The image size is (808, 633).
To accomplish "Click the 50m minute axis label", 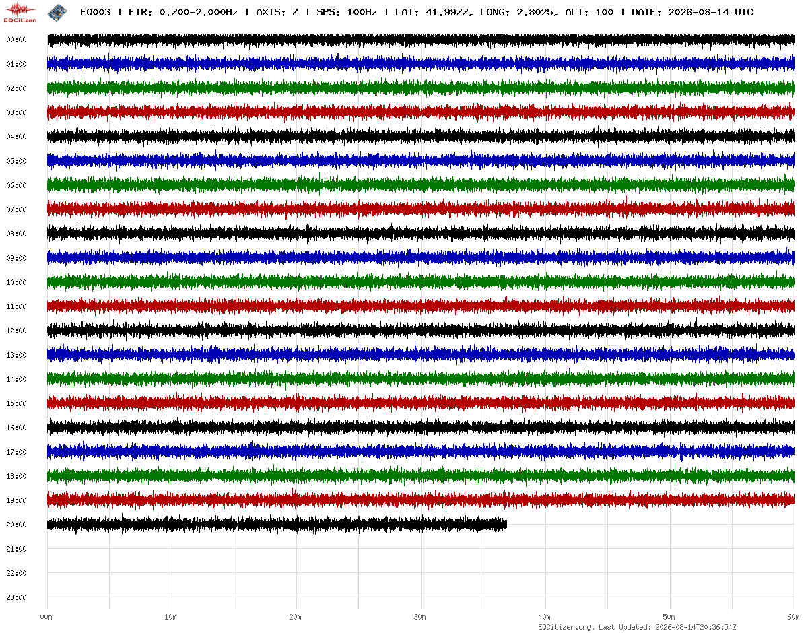I will [669, 617].
